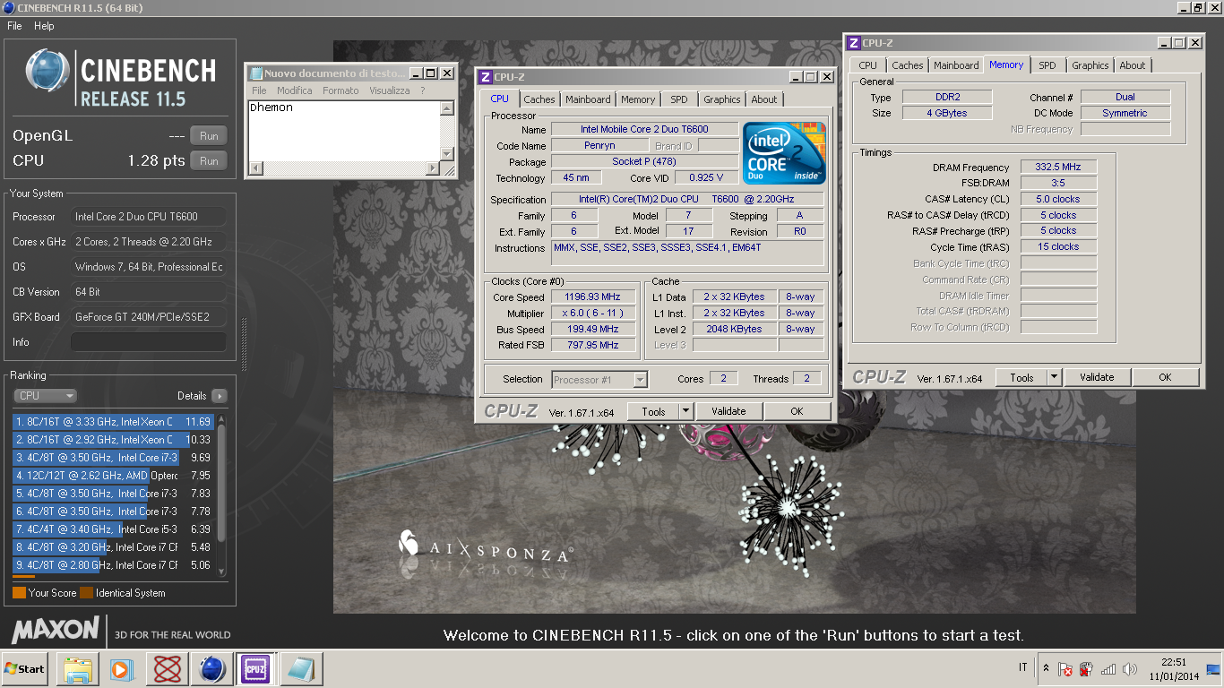
Task: Switch to CPU-Z taskbar icon
Action: [x=257, y=669]
